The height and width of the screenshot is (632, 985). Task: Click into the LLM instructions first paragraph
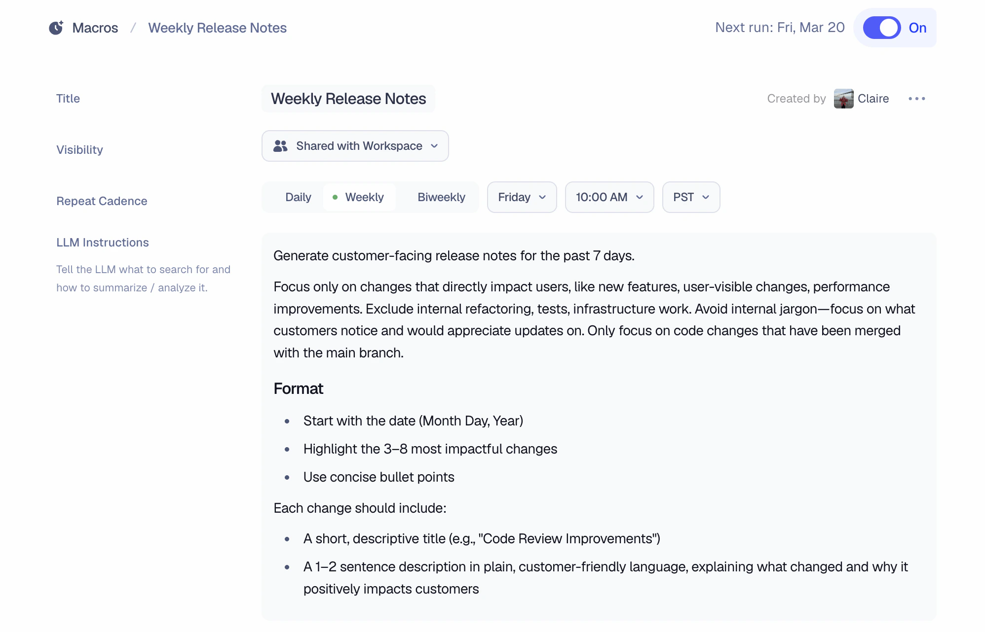click(x=454, y=256)
